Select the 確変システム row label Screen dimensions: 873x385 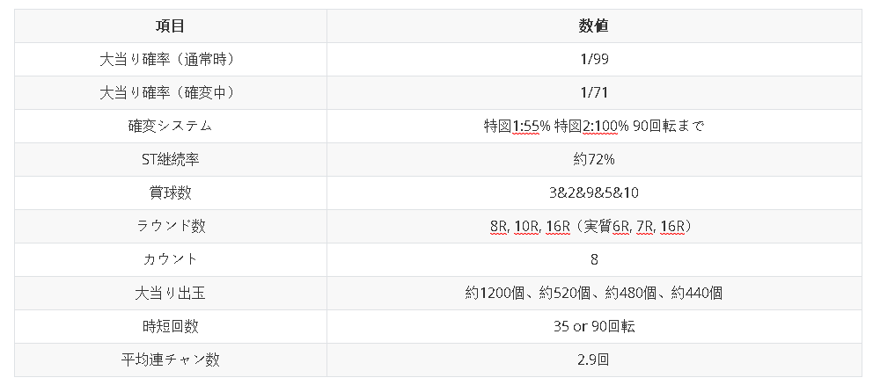[x=170, y=126]
